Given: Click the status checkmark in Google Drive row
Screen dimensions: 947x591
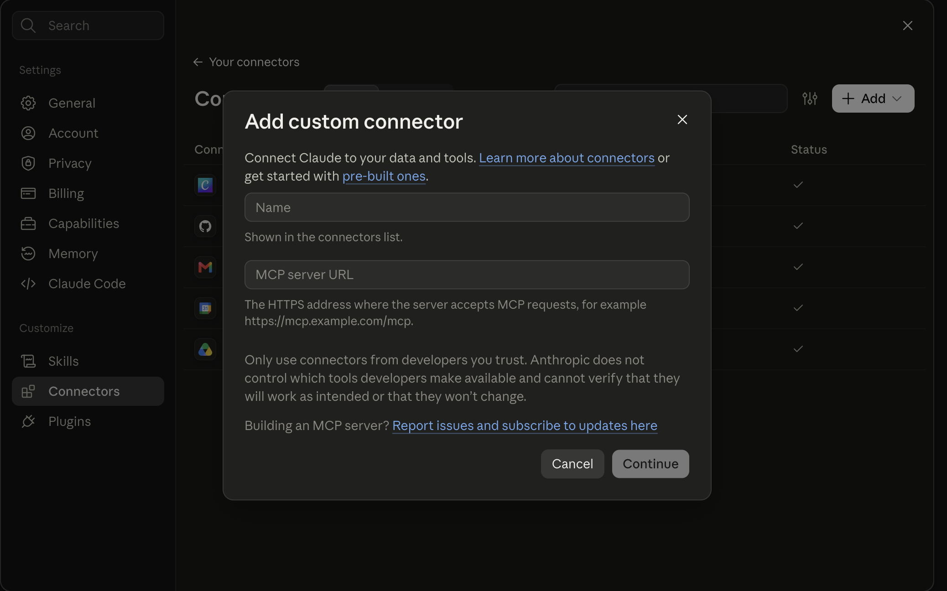Looking at the screenshot, I should 798,349.
